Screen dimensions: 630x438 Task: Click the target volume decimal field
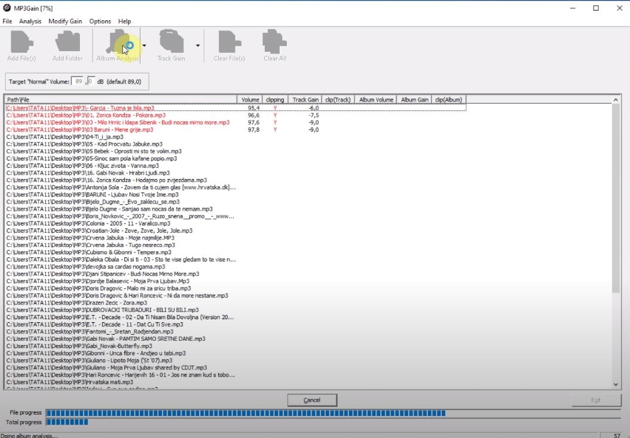point(91,81)
